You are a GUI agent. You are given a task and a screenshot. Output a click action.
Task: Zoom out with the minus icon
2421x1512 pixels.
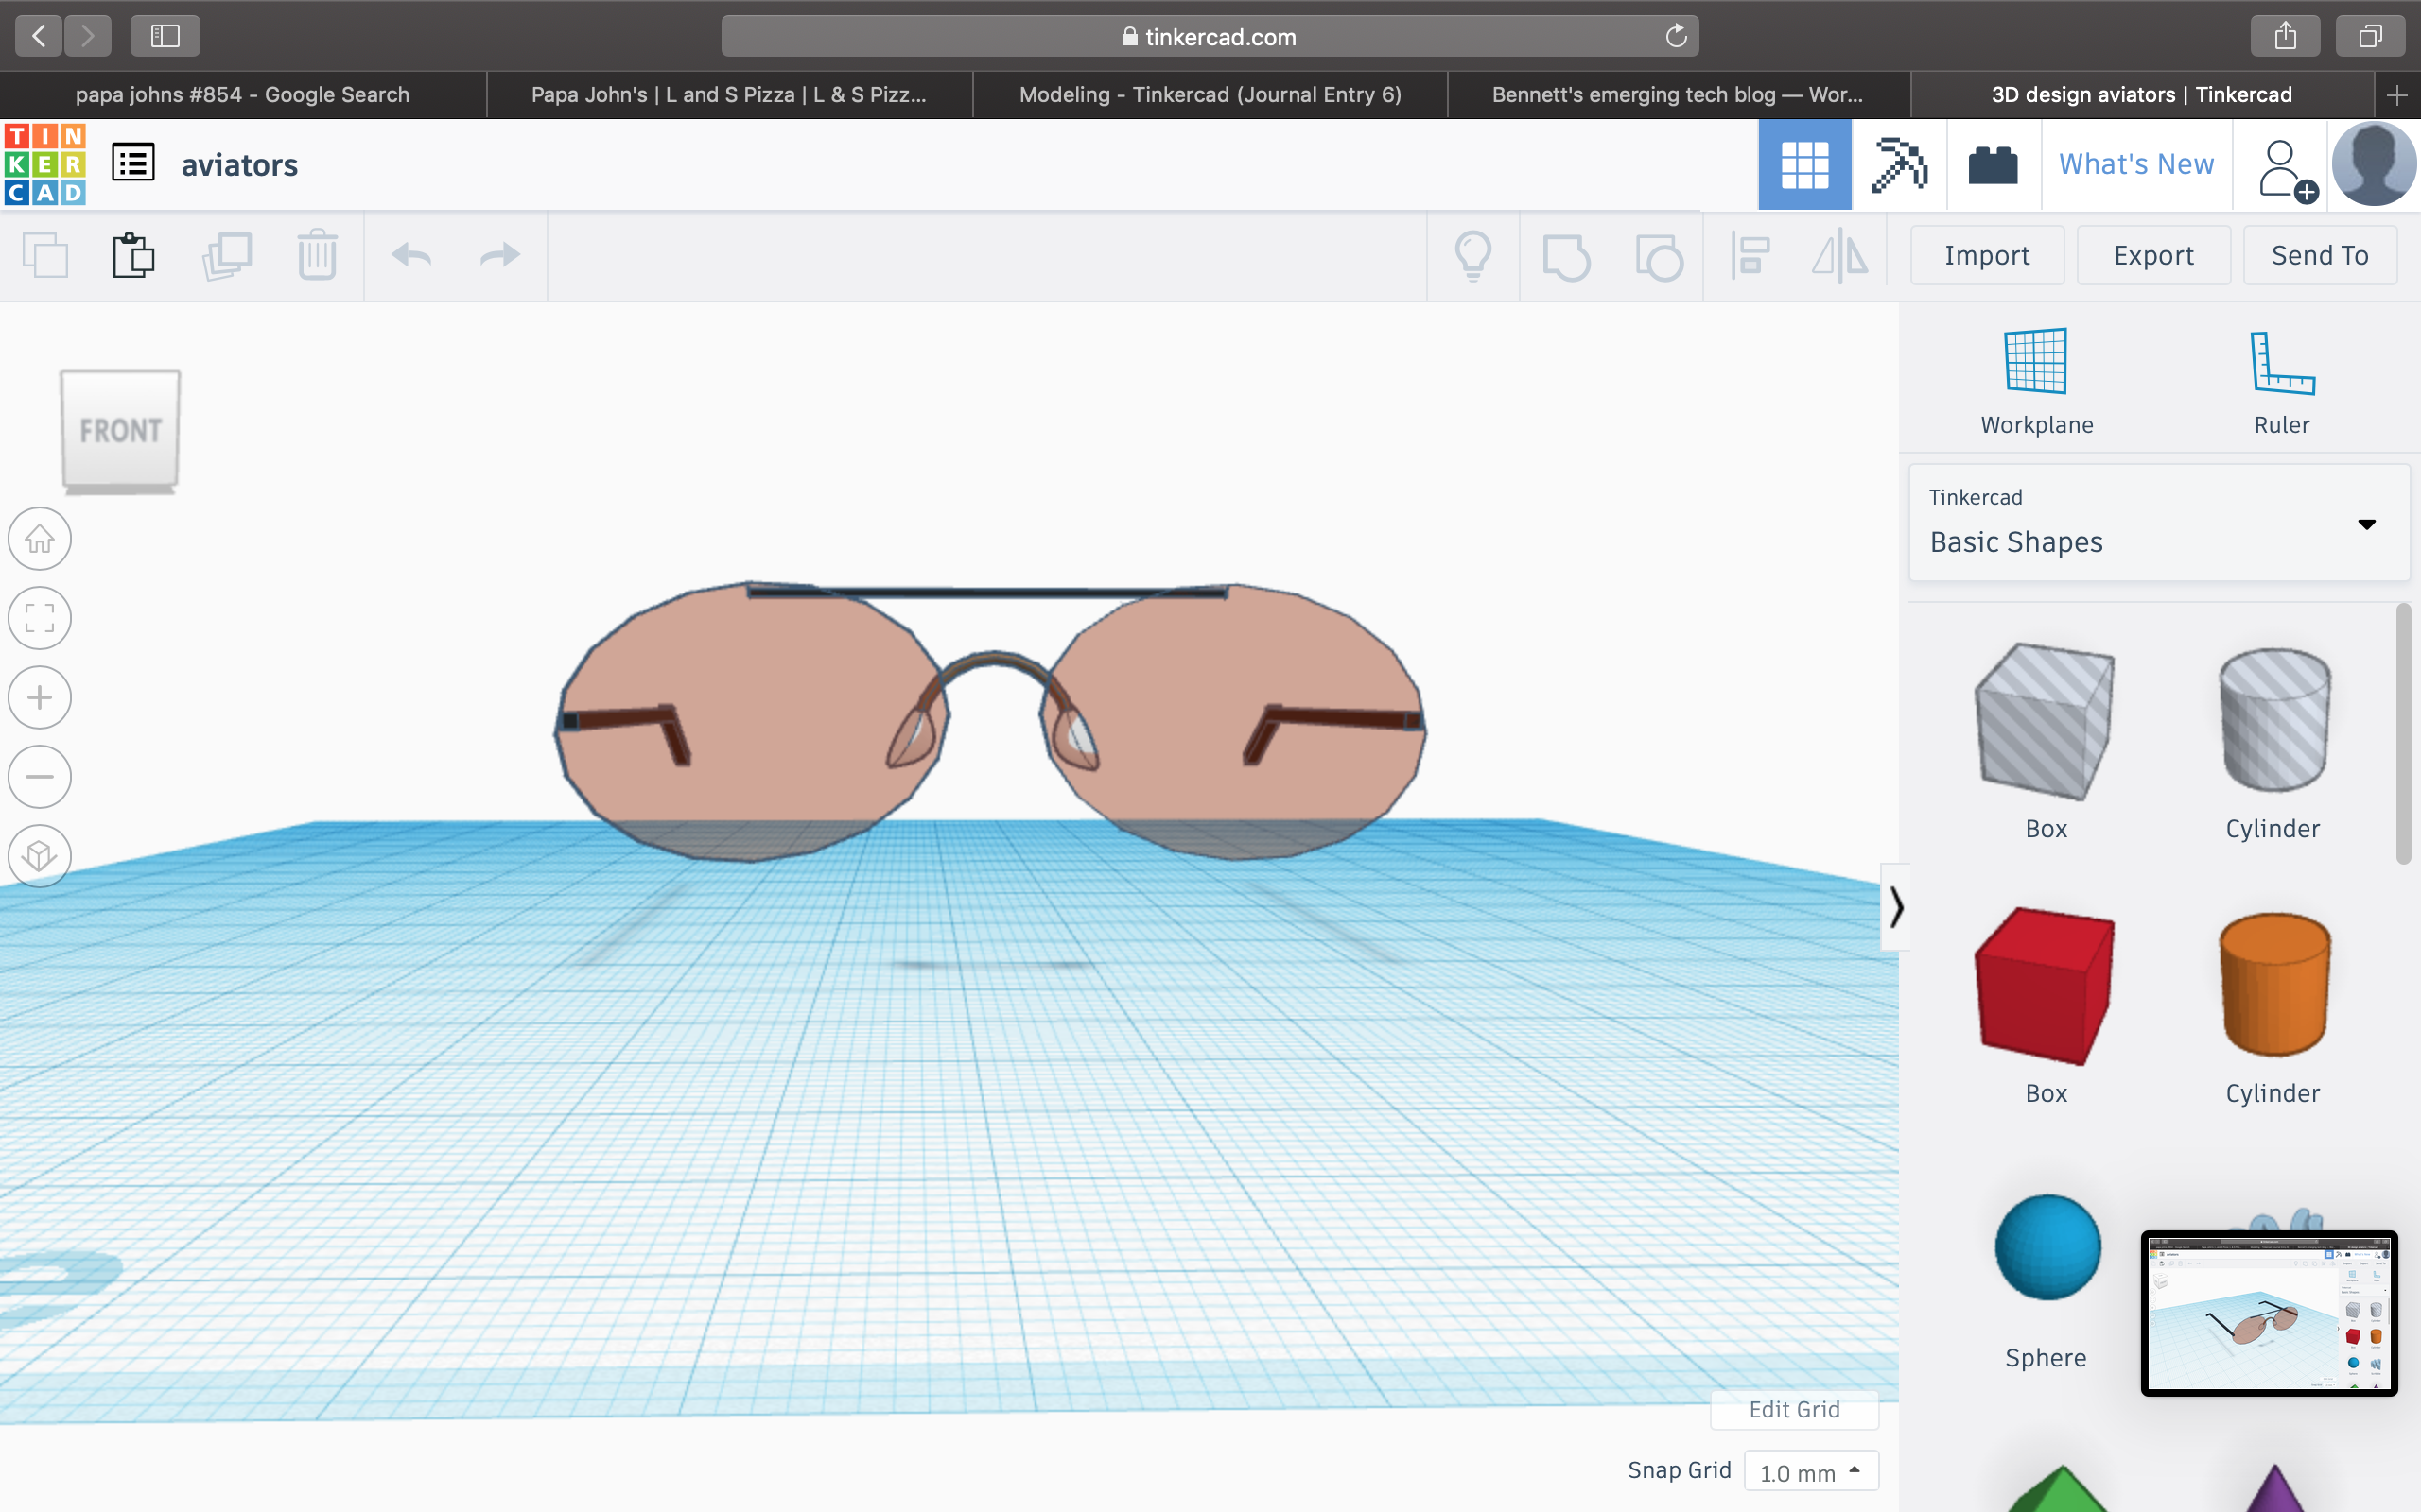40,776
